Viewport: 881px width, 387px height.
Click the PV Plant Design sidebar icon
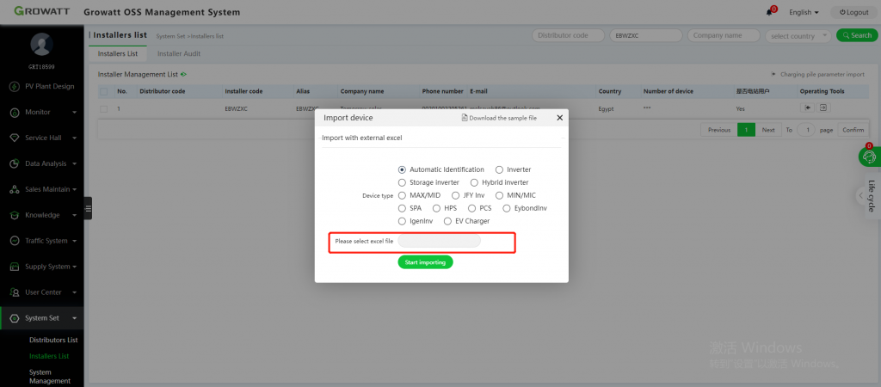[15, 86]
